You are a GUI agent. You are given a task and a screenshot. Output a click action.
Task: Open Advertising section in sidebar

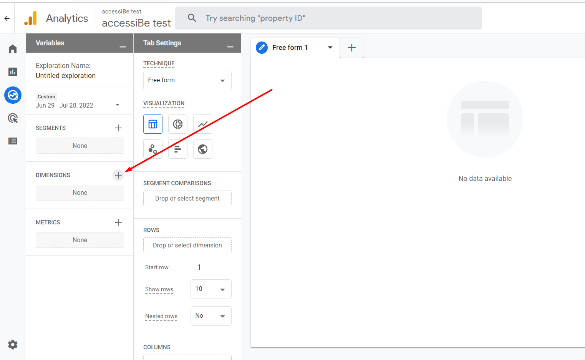click(13, 118)
